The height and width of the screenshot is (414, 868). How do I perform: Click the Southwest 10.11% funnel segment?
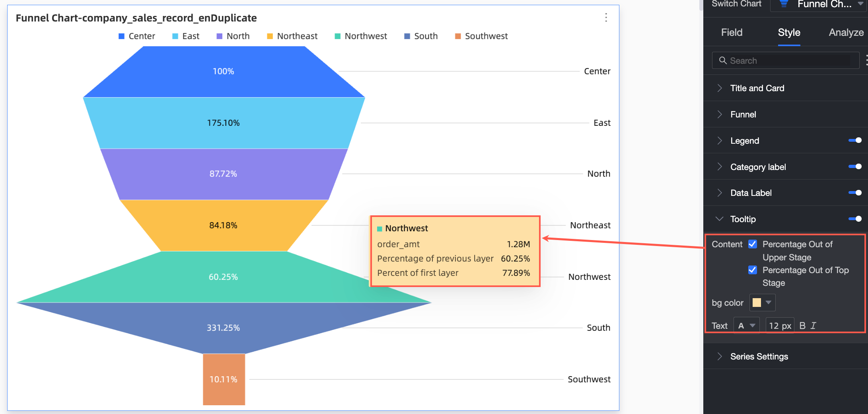(x=224, y=379)
